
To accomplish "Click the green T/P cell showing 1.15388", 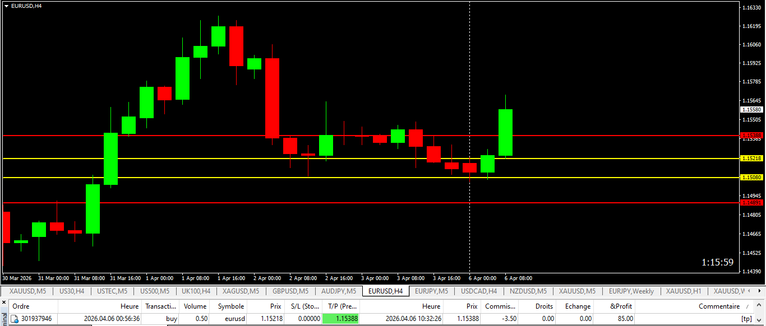I will 341,319.
